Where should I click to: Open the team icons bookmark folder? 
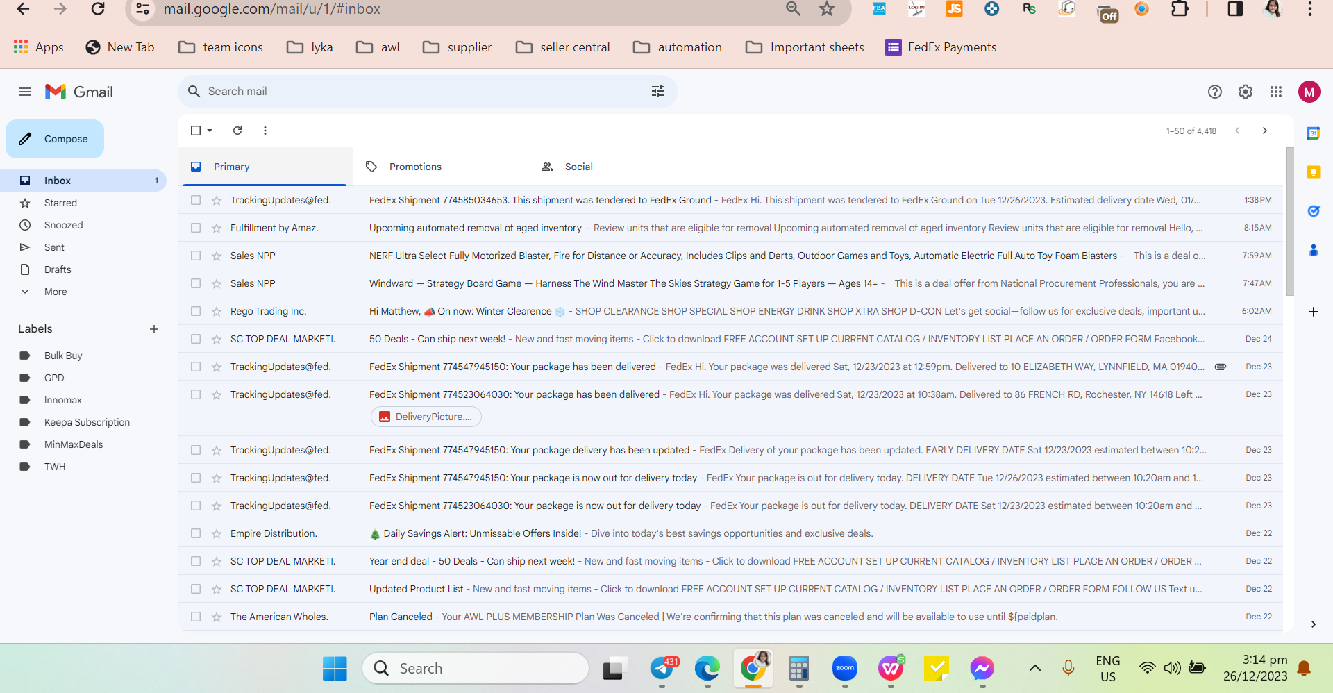coord(221,47)
